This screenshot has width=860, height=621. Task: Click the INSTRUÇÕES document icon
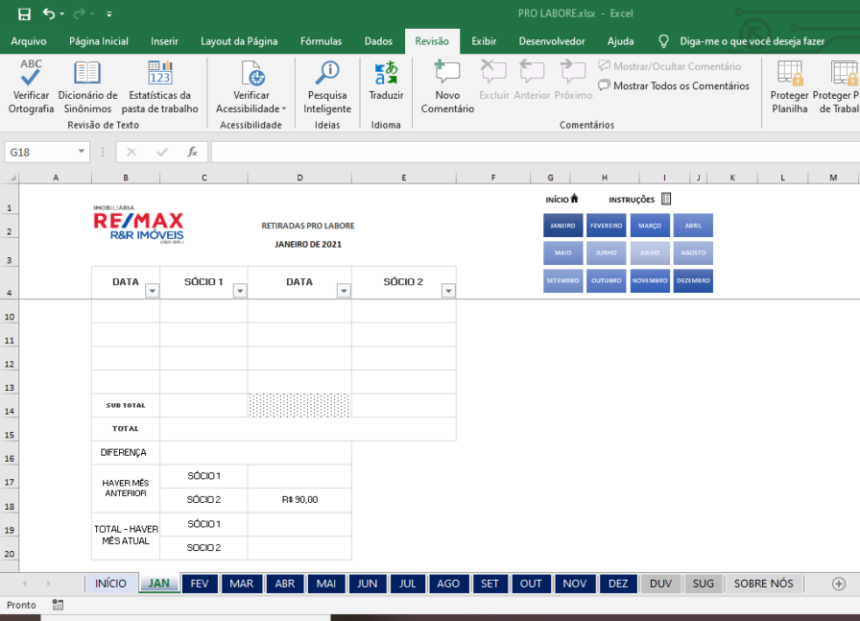pyautogui.click(x=666, y=199)
